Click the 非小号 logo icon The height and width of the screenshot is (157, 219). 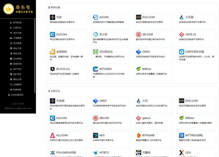pos(95,34)
